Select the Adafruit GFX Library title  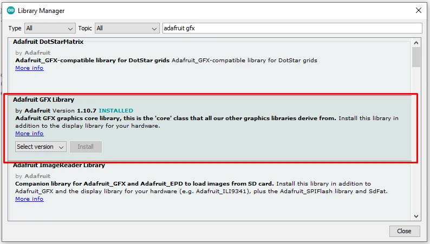(44, 100)
